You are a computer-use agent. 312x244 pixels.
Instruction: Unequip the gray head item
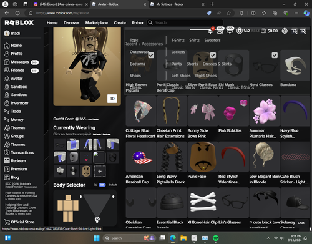tap(73, 157)
